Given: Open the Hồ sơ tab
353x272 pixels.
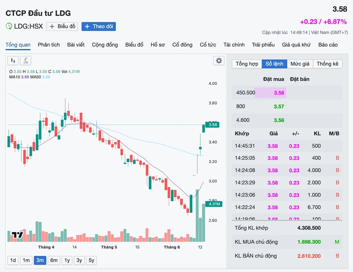Looking at the screenshot, I should (x=158, y=45).
